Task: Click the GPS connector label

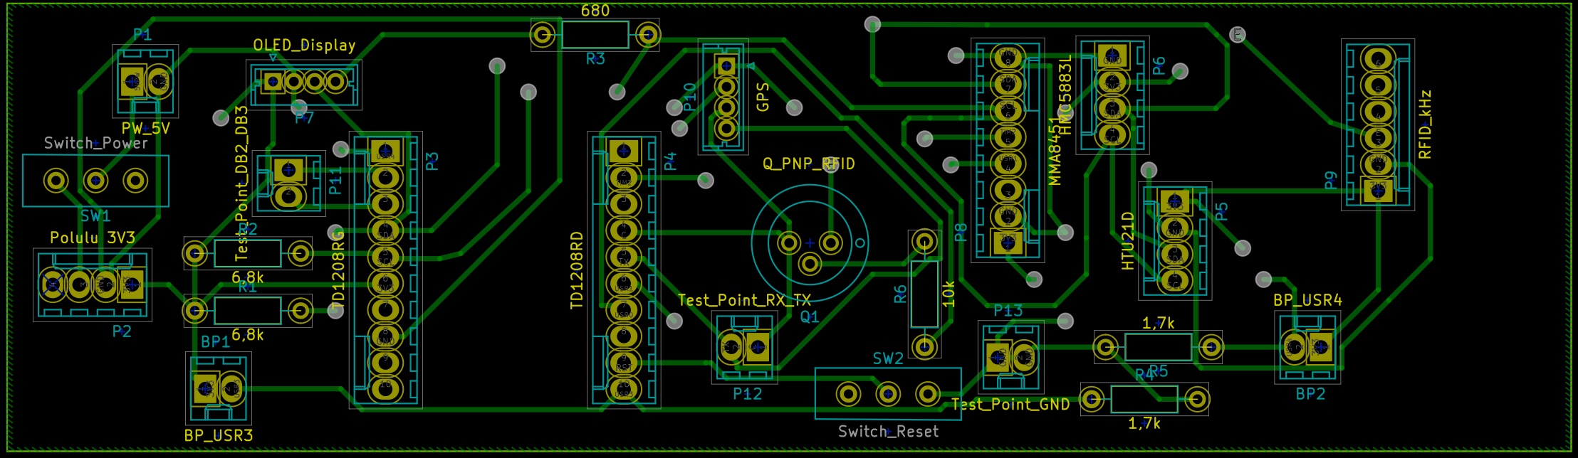Action: coord(763,97)
